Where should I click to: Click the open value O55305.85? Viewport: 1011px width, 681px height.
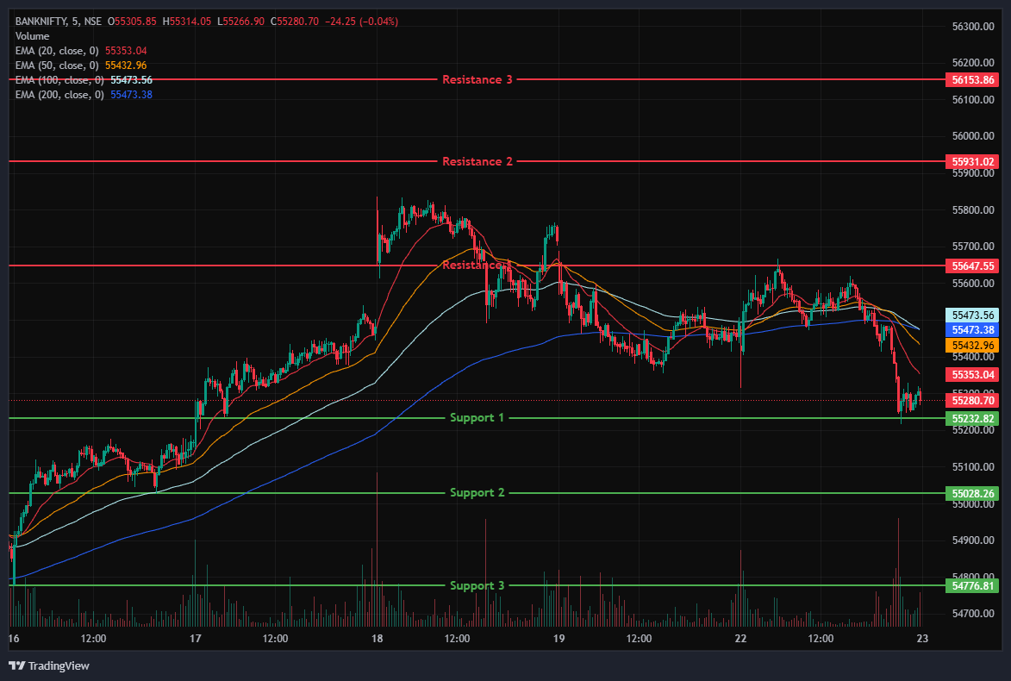[x=132, y=22]
